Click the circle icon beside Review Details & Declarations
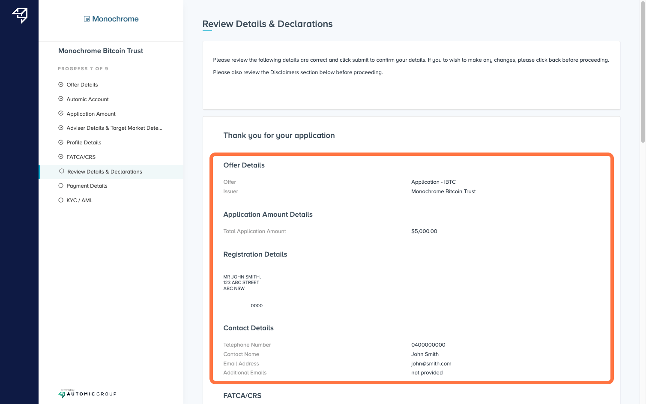This screenshot has height=404, width=646. (x=62, y=171)
